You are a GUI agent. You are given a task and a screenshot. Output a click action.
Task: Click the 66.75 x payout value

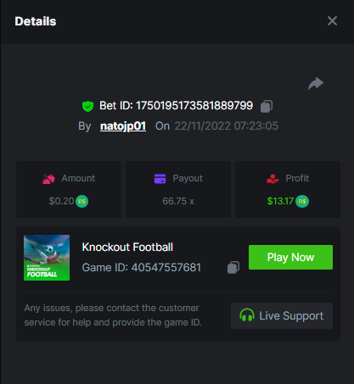tap(178, 201)
